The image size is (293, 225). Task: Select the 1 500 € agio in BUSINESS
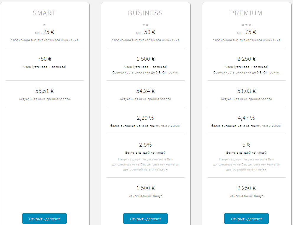145,59
